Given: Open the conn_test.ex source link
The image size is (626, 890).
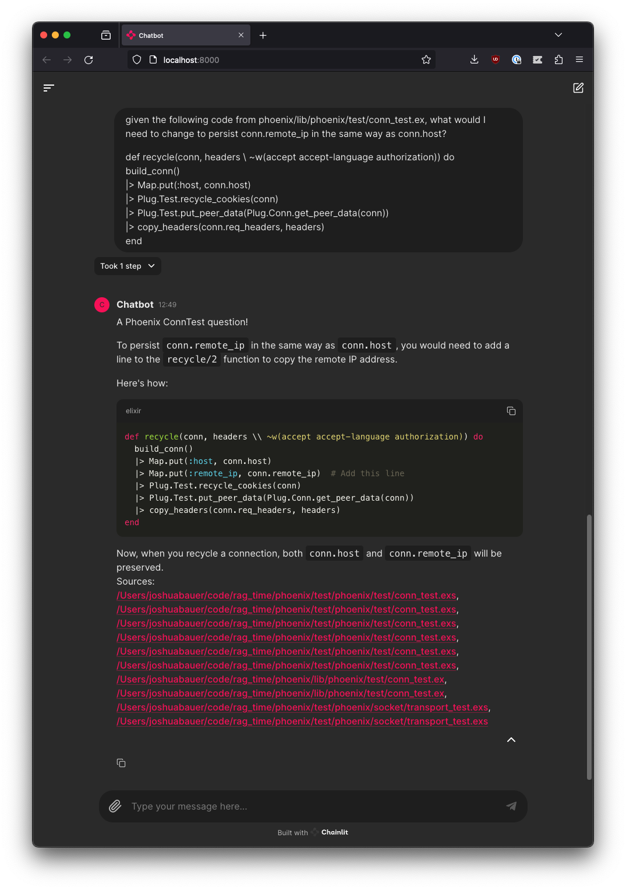Looking at the screenshot, I should (280, 679).
